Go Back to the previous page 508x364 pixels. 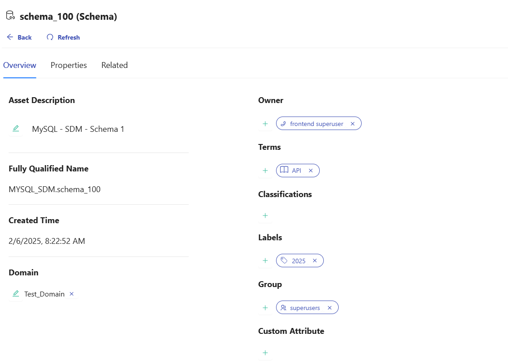19,37
